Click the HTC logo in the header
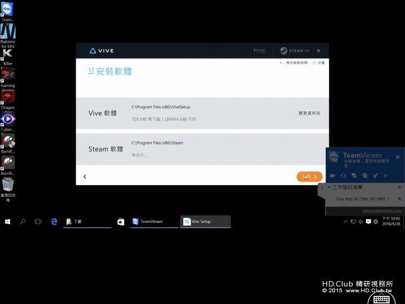 point(260,51)
